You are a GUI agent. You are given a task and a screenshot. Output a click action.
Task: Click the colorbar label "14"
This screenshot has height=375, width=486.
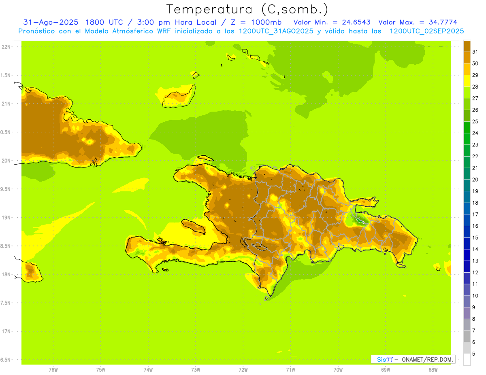(475, 249)
